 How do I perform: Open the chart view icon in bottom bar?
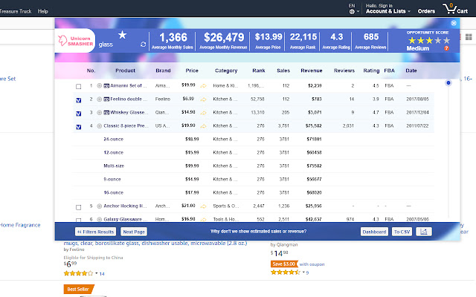[424, 232]
